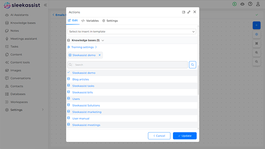The image size is (265, 149).
Task: Select Sleekassist tasks knowledge base
Action: 132,86
